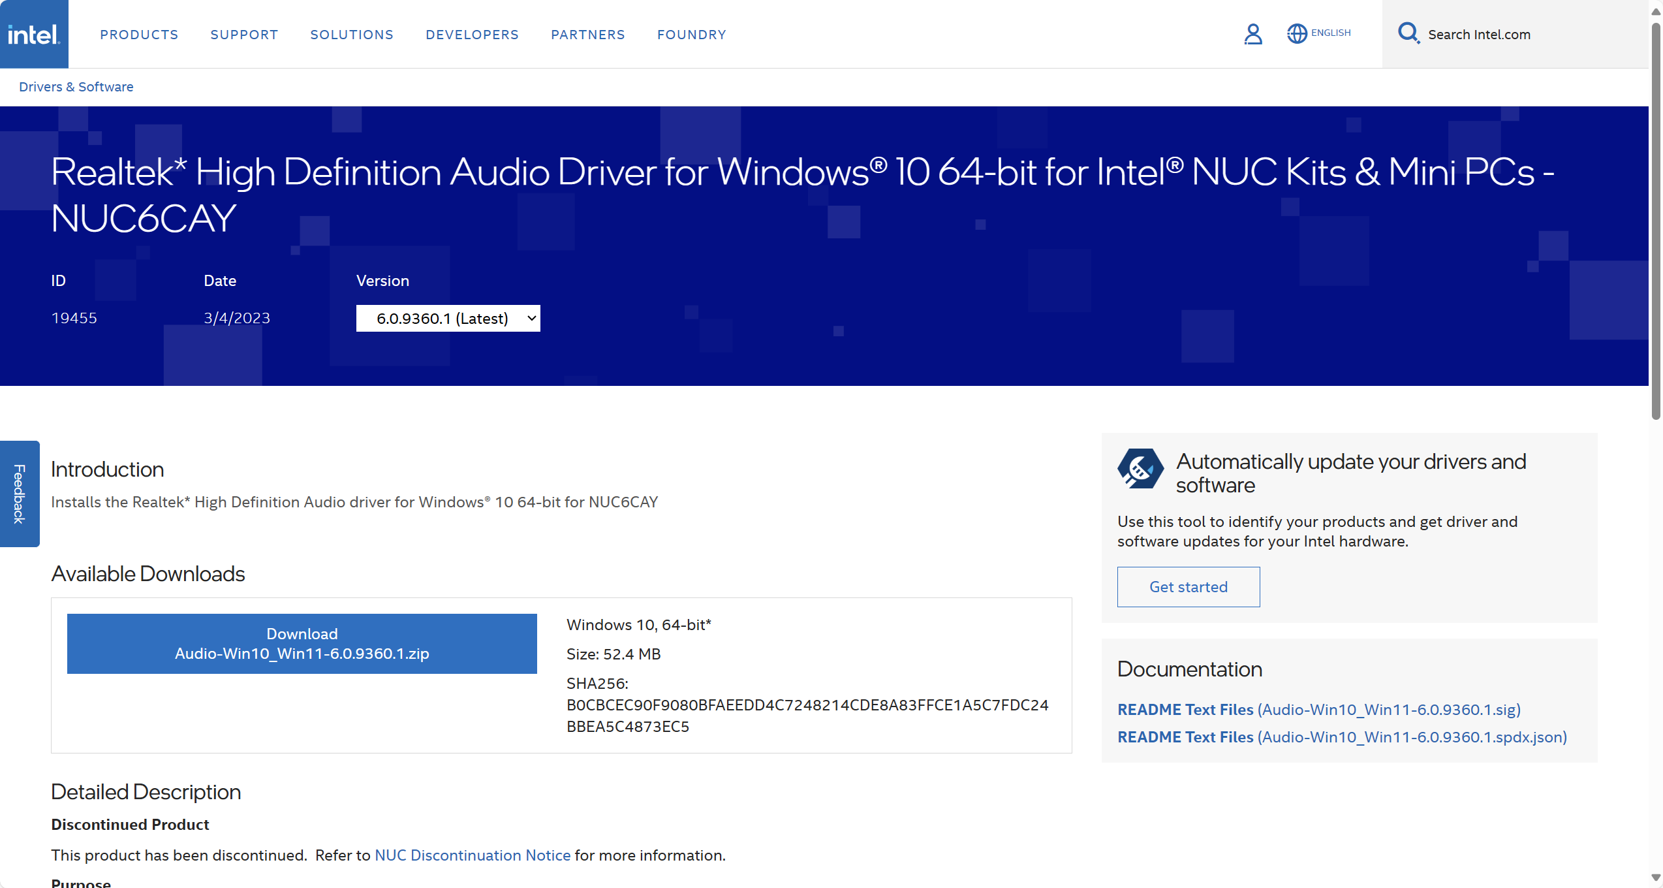This screenshot has height=888, width=1663.
Task: Open the Products menu
Action: coord(139,35)
